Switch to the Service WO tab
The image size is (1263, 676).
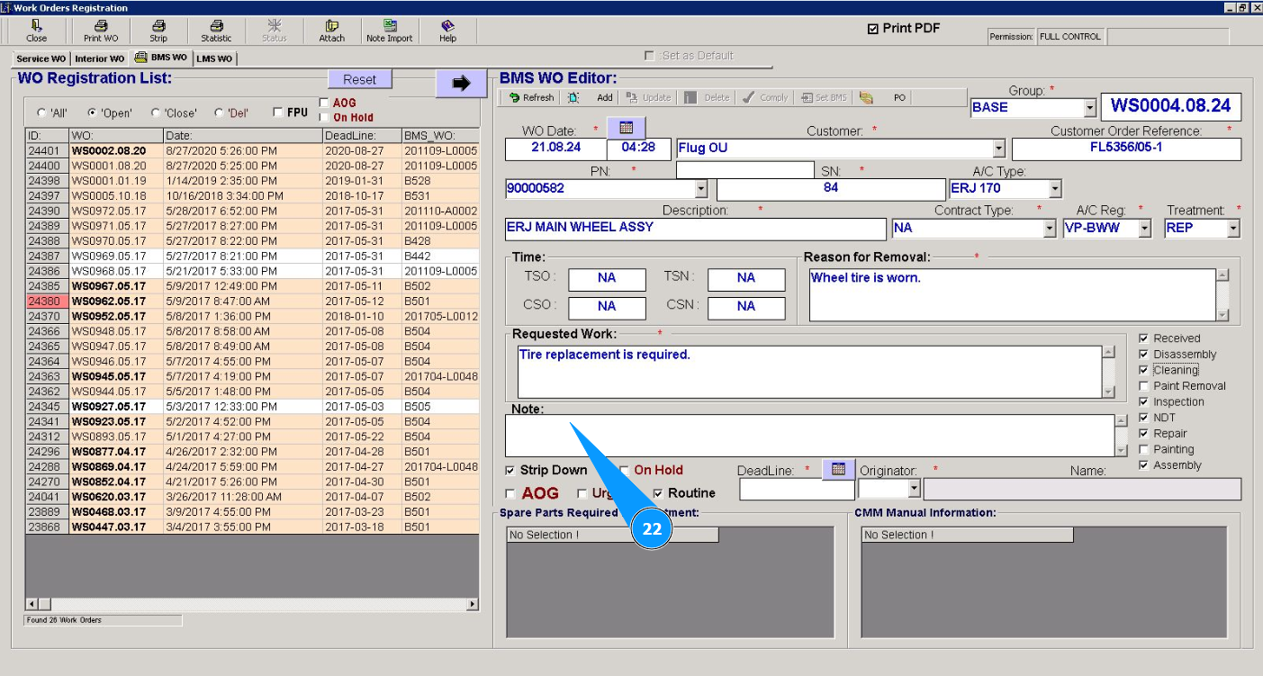point(41,59)
